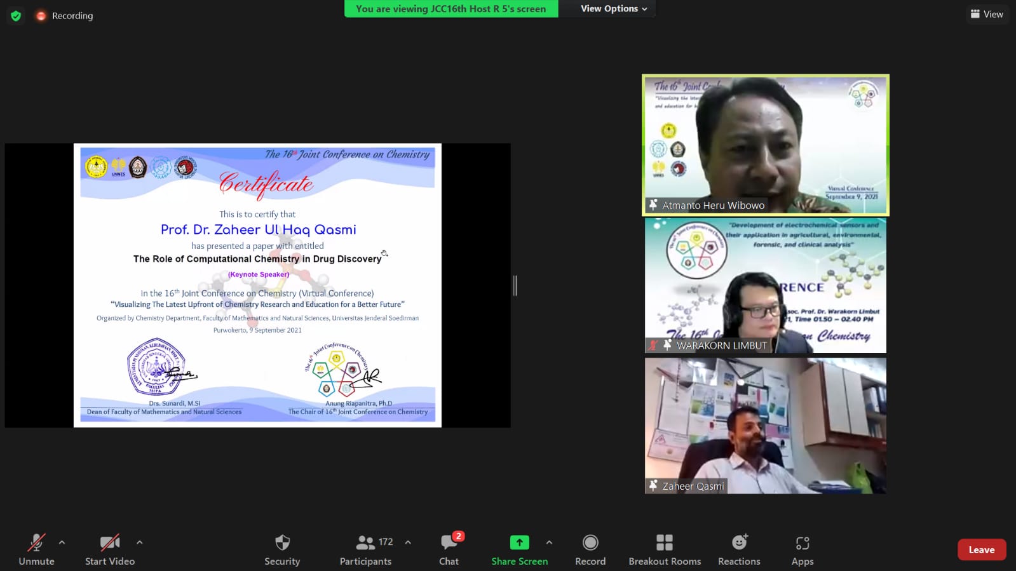Screen dimensions: 1016x571
Task: Click the green encryption shield icon
Action: [16, 16]
